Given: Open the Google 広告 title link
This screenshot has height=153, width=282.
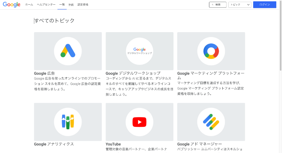Looking at the screenshot, I should click(44, 73).
